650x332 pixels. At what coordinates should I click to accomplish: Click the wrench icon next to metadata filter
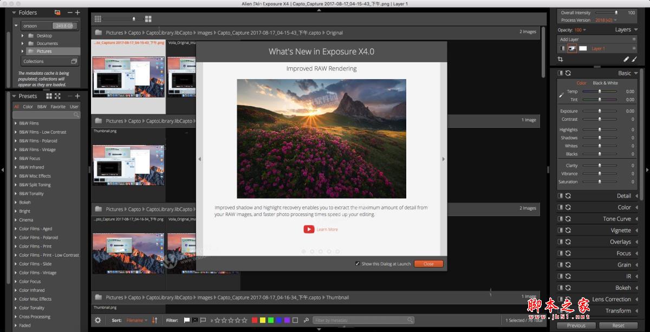pyautogui.click(x=306, y=320)
